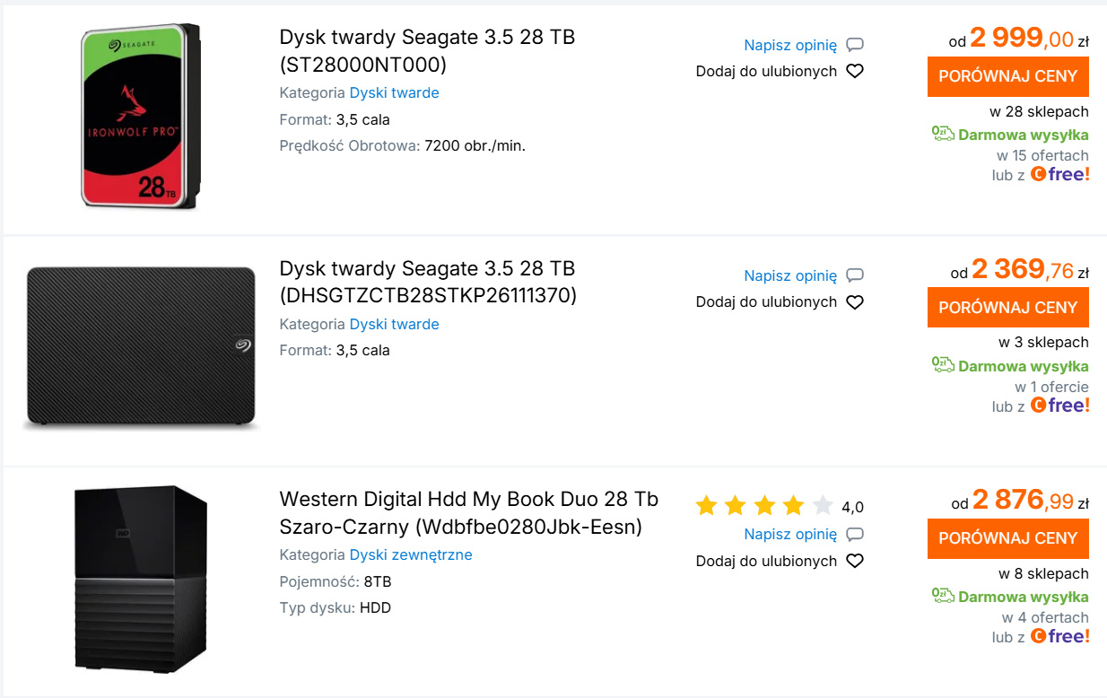The image size is (1107, 698).
Task: Compare prices for Seagate ST28000NT000 at 2 999 zł
Action: 1007,76
